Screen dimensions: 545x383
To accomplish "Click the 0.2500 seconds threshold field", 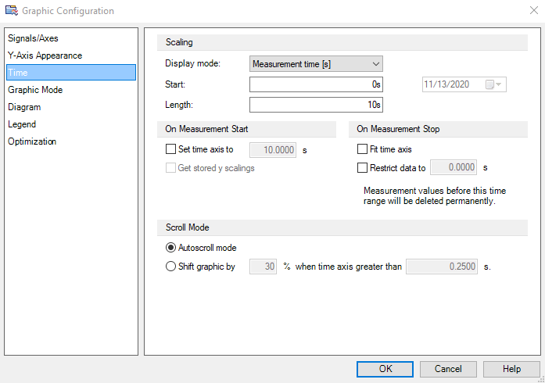I will tap(442, 267).
